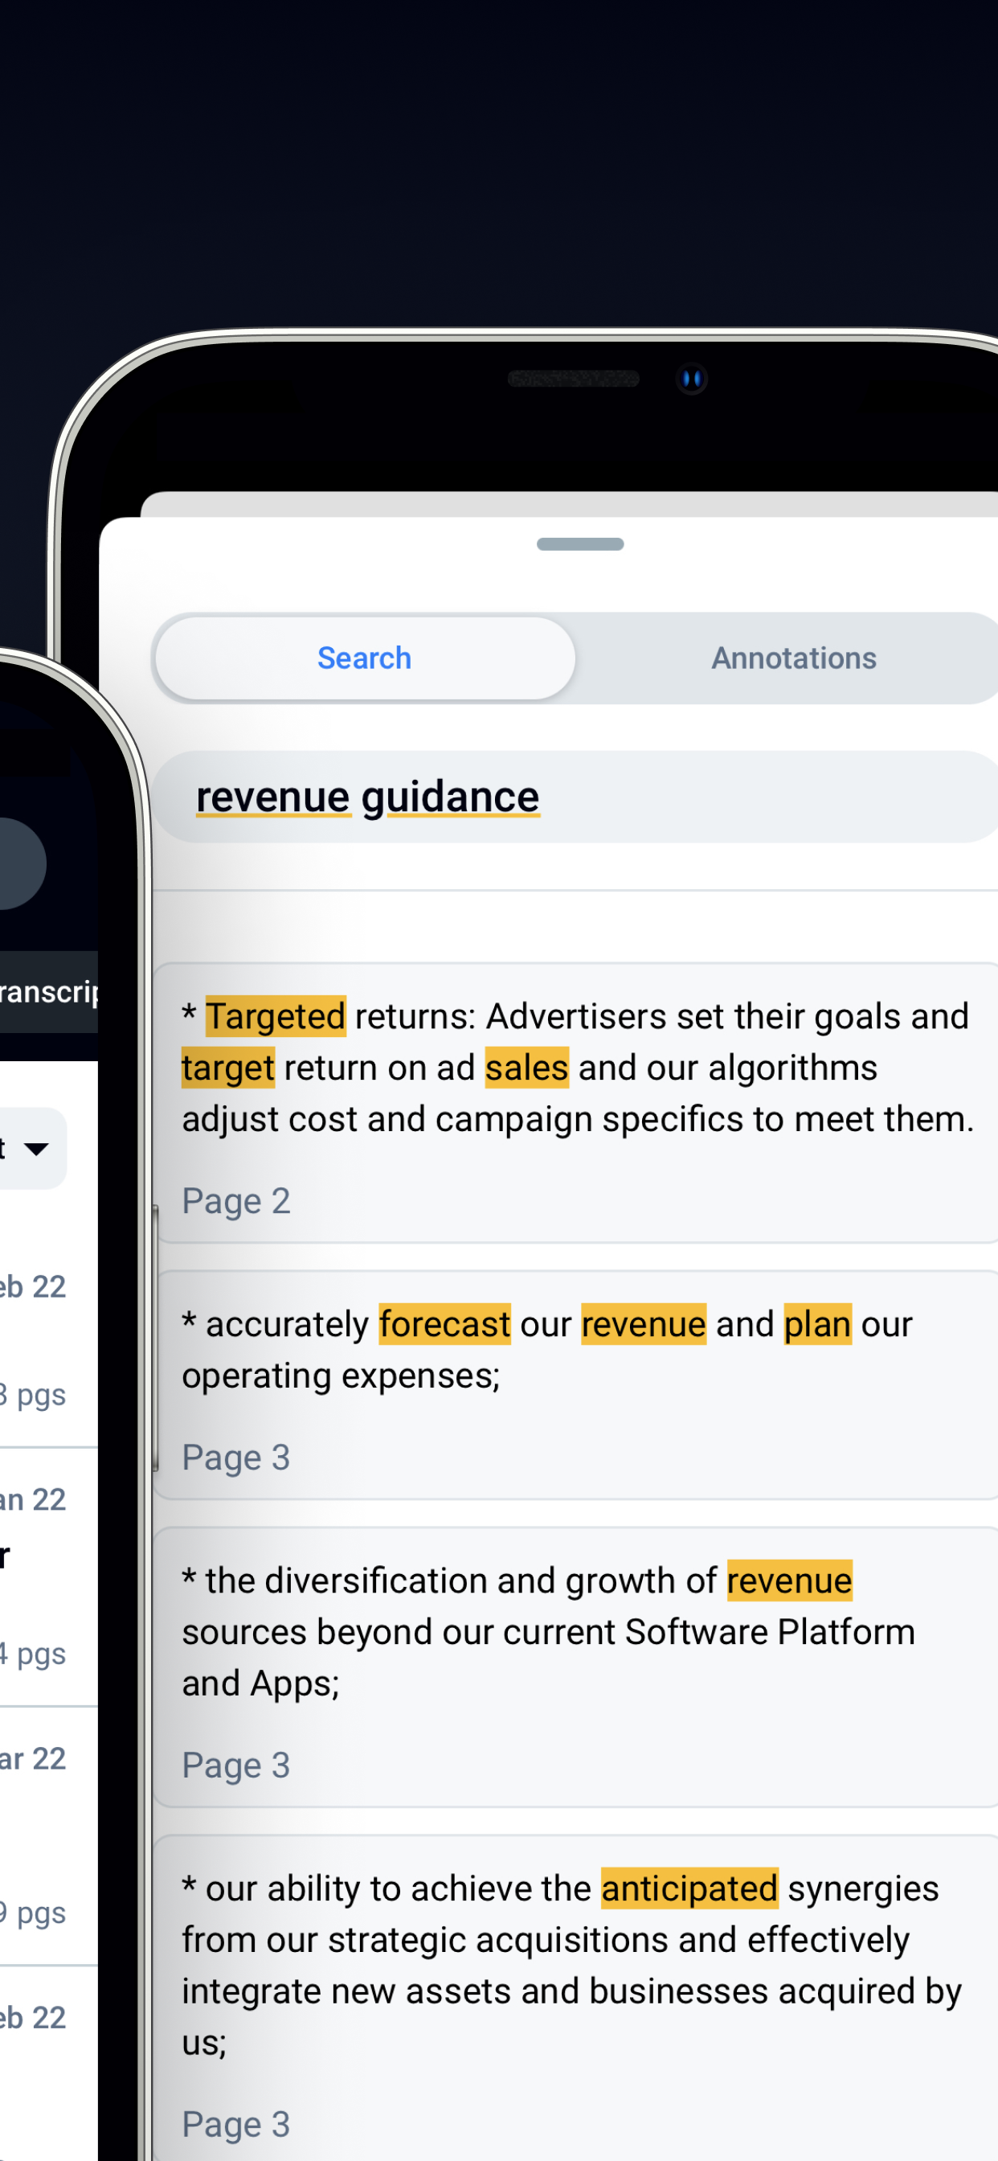Select the Mar 22 document row
This screenshot has width=998, height=2161.
point(49,1835)
